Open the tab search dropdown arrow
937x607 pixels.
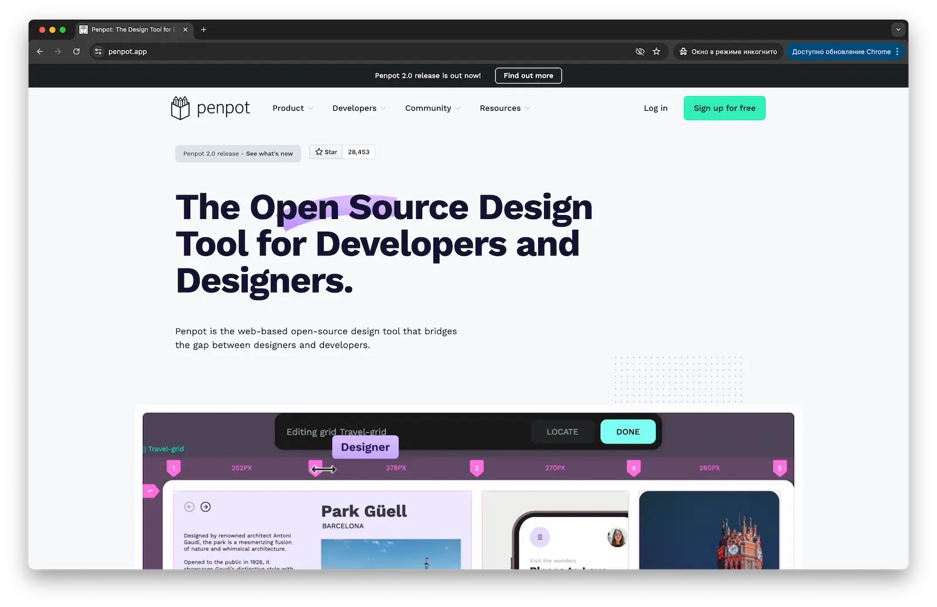tap(898, 29)
